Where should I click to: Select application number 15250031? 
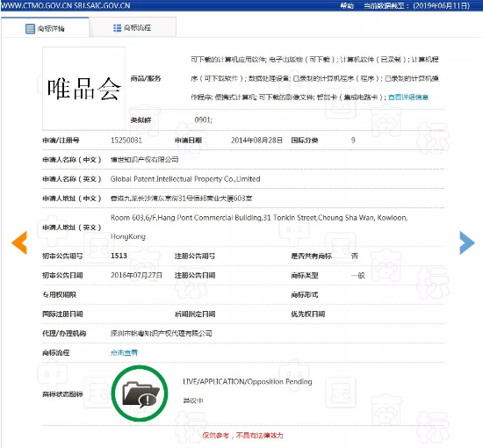[126, 141]
